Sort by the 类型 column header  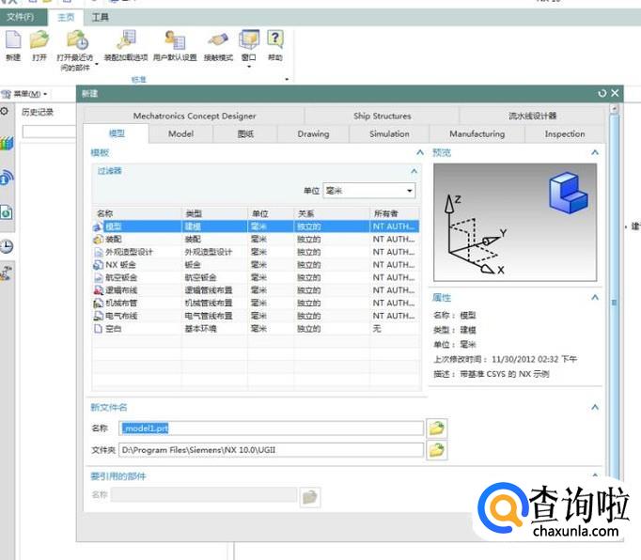click(x=214, y=213)
